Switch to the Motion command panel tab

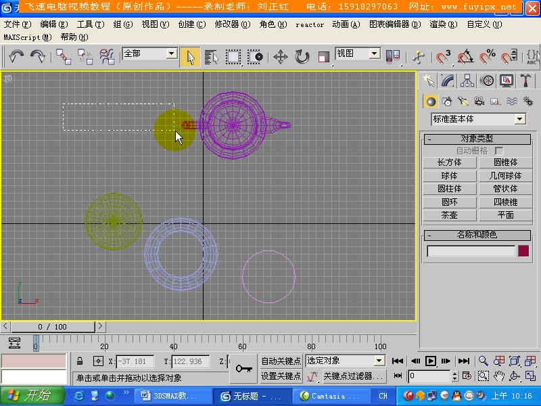(487, 81)
